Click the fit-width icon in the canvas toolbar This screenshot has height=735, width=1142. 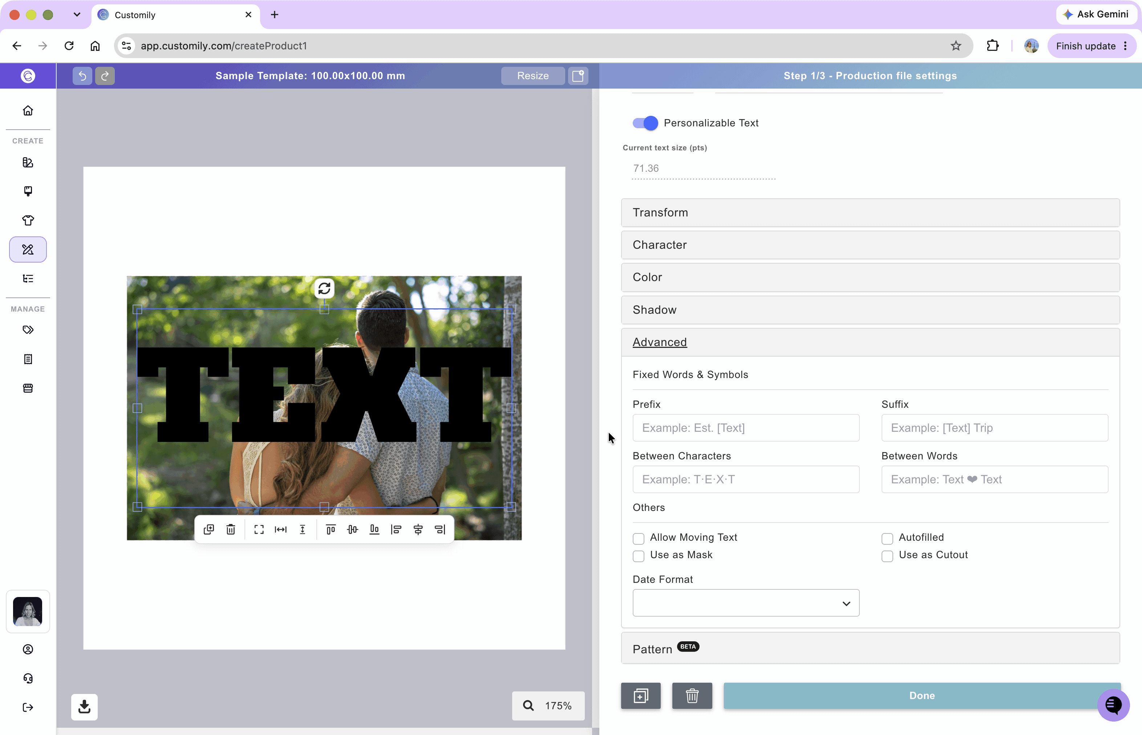coord(281,529)
